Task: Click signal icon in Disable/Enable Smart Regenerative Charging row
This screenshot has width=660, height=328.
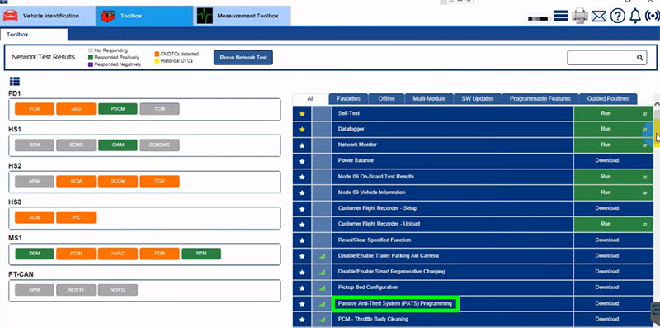Action: 323,272
